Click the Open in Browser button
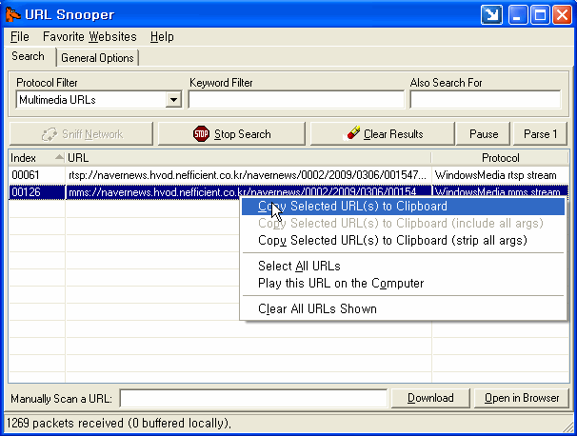 (522, 398)
